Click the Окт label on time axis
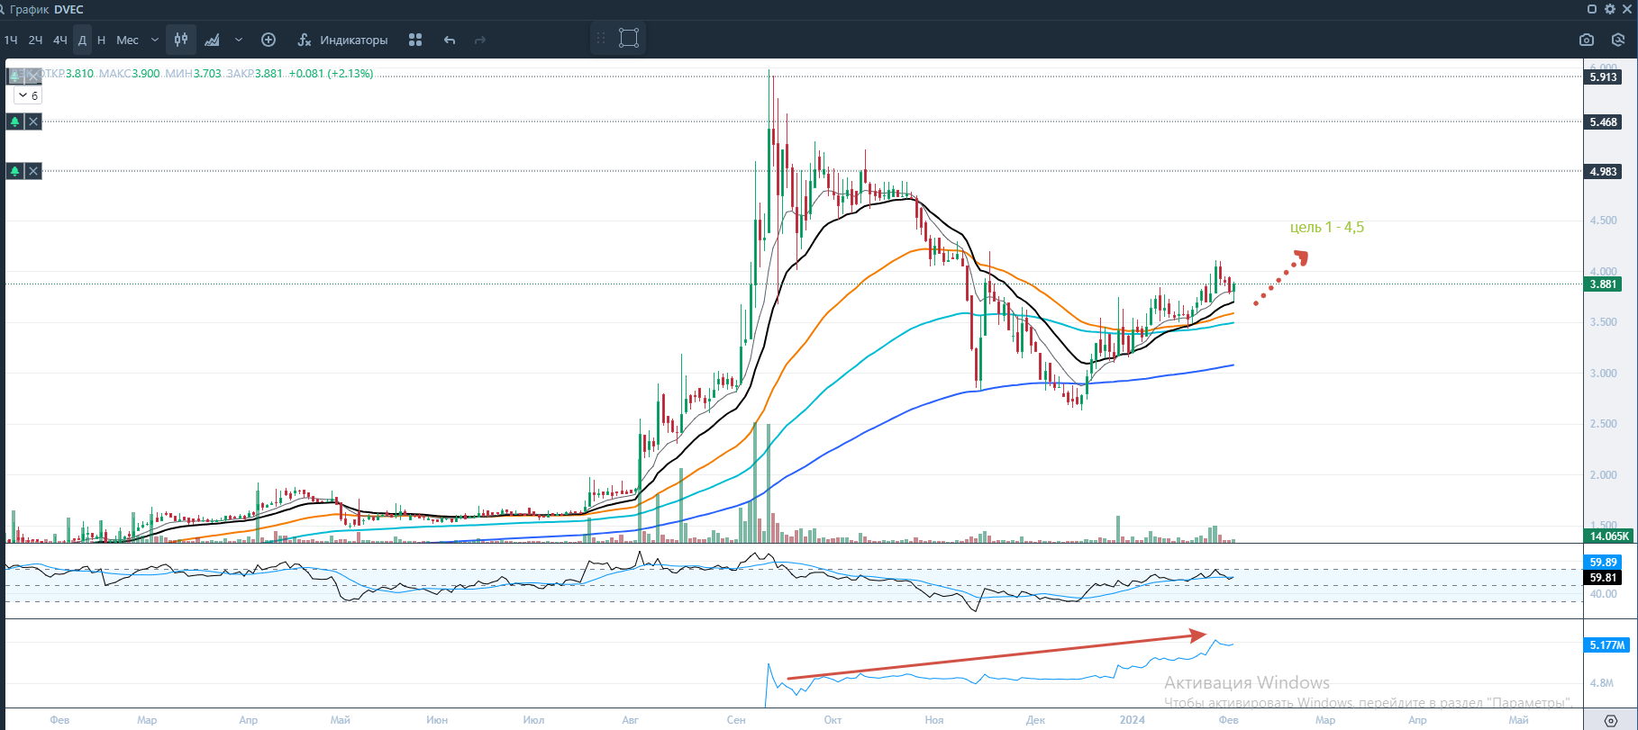The height and width of the screenshot is (730, 1638). tap(833, 720)
